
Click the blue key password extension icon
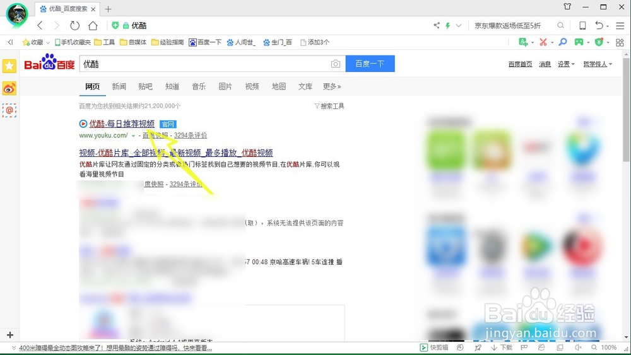pyautogui.click(x=563, y=42)
